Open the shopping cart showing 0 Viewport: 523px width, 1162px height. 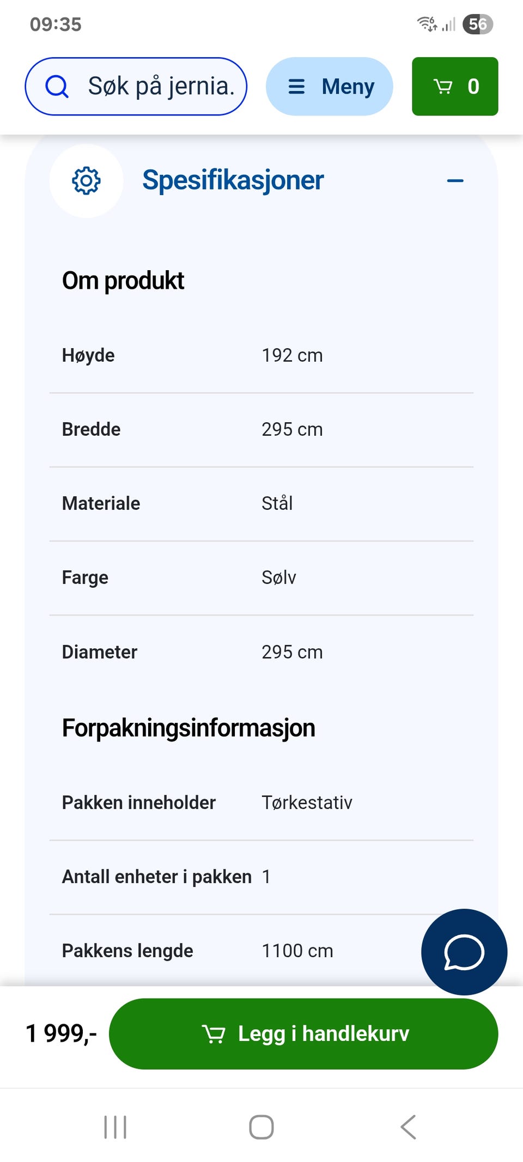tap(455, 86)
